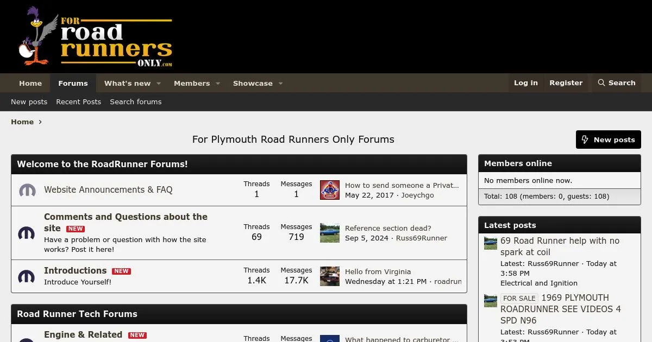This screenshot has width=652, height=342.
Task: Click the Members online heading
Action: 518,163
